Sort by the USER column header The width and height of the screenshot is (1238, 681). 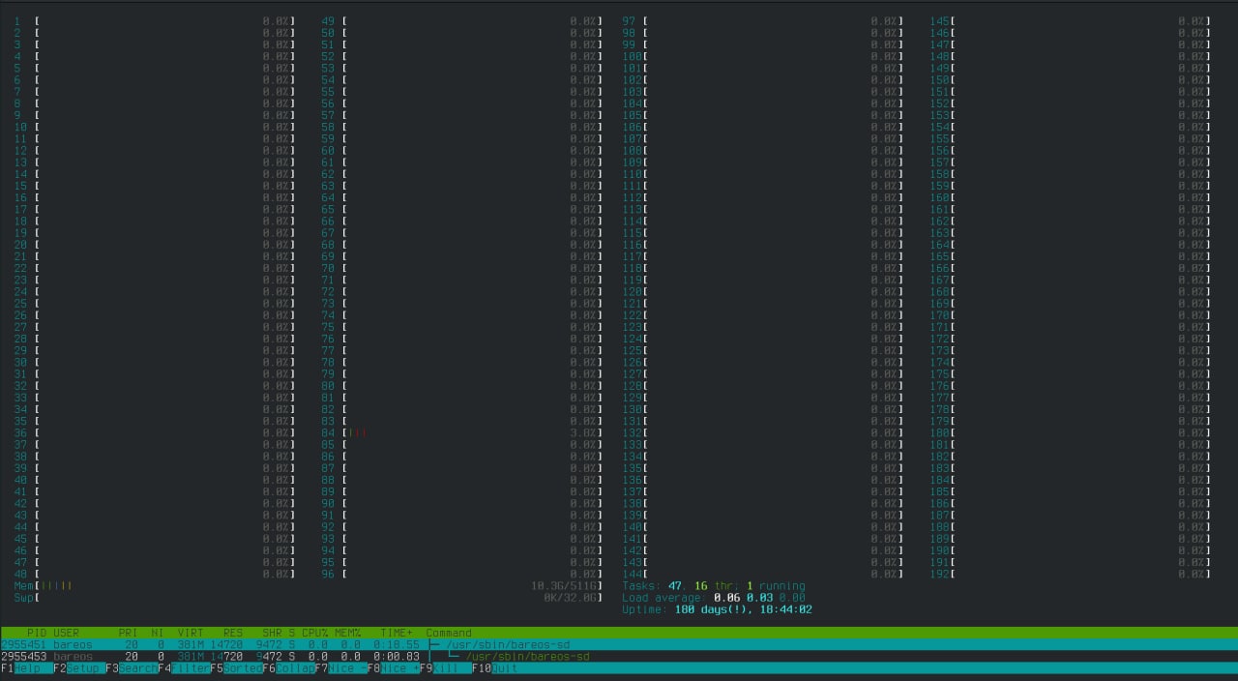[x=66, y=633]
